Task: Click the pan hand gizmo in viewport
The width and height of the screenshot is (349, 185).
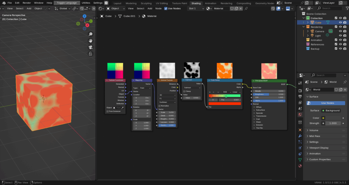Action: (90, 41)
